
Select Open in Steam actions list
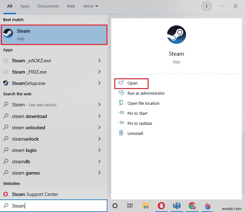coord(131,84)
